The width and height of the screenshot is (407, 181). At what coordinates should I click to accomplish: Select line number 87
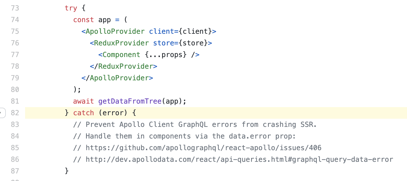pos(15,171)
